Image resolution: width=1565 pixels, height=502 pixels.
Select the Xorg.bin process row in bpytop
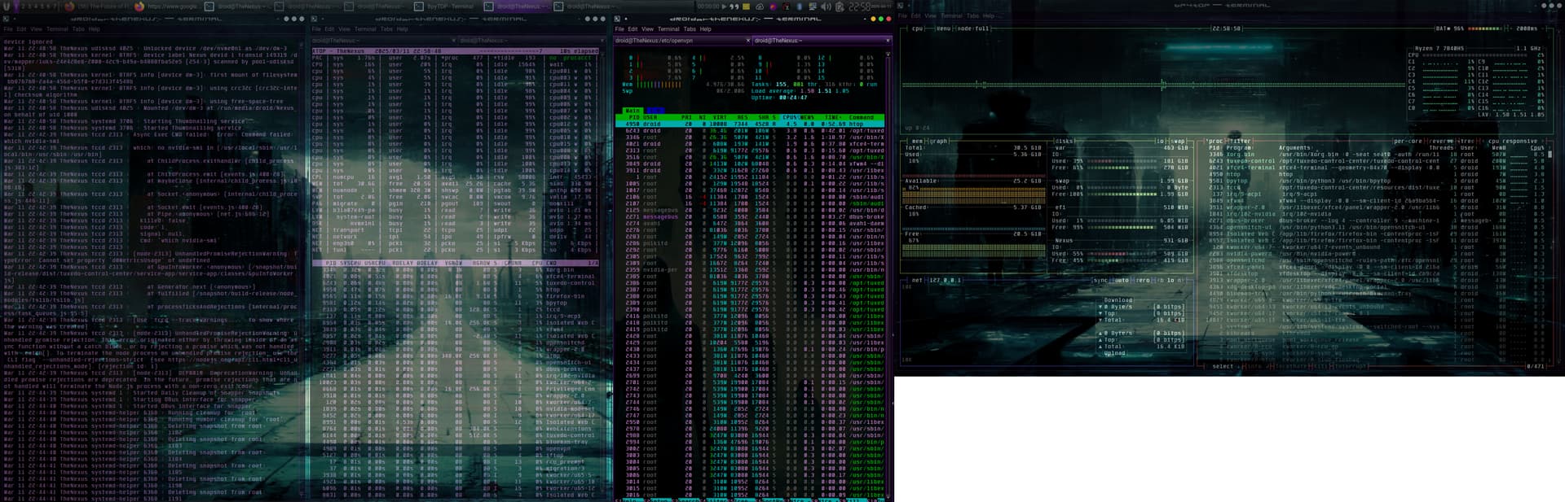1378,154
